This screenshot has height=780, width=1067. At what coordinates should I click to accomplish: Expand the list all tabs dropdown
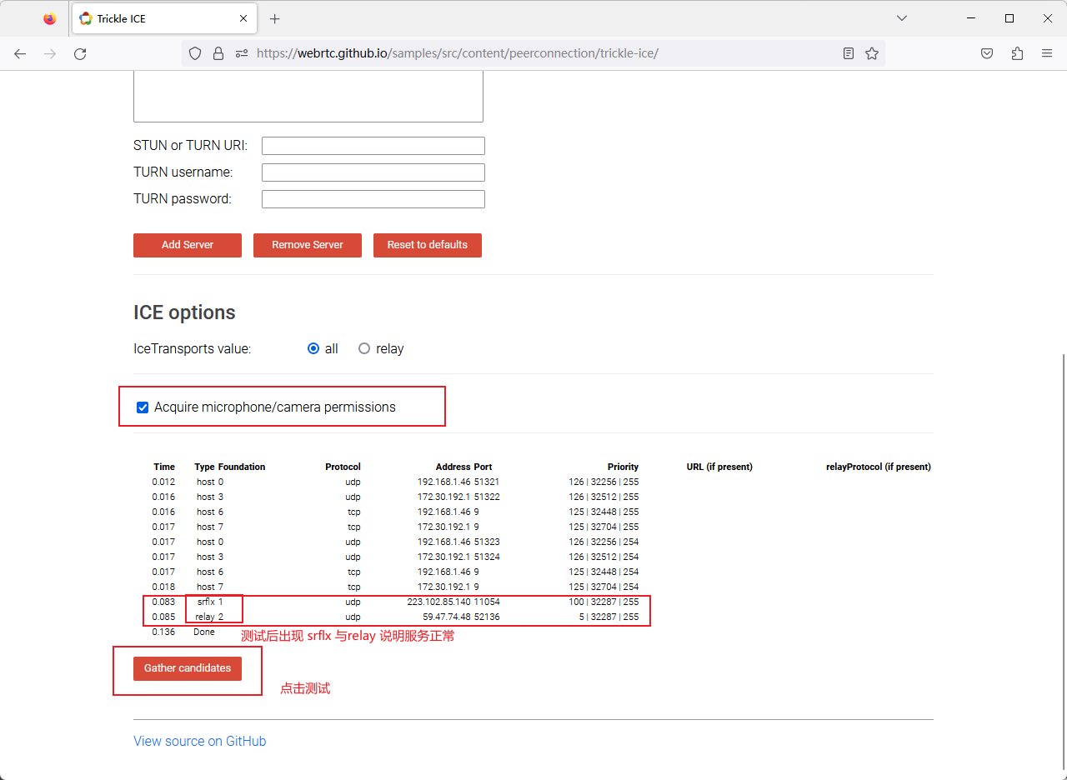(x=902, y=18)
